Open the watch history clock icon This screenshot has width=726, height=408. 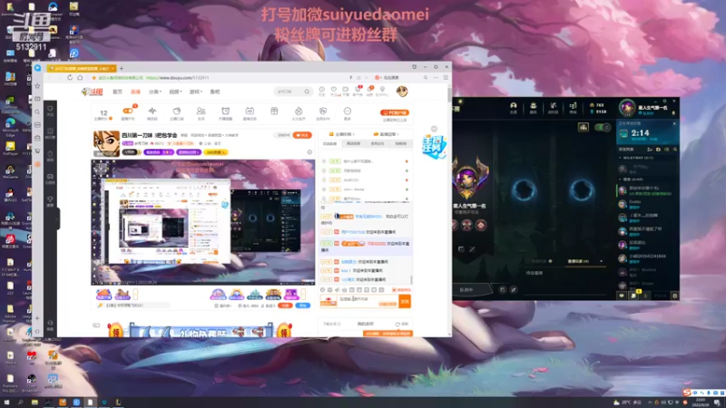[322, 90]
